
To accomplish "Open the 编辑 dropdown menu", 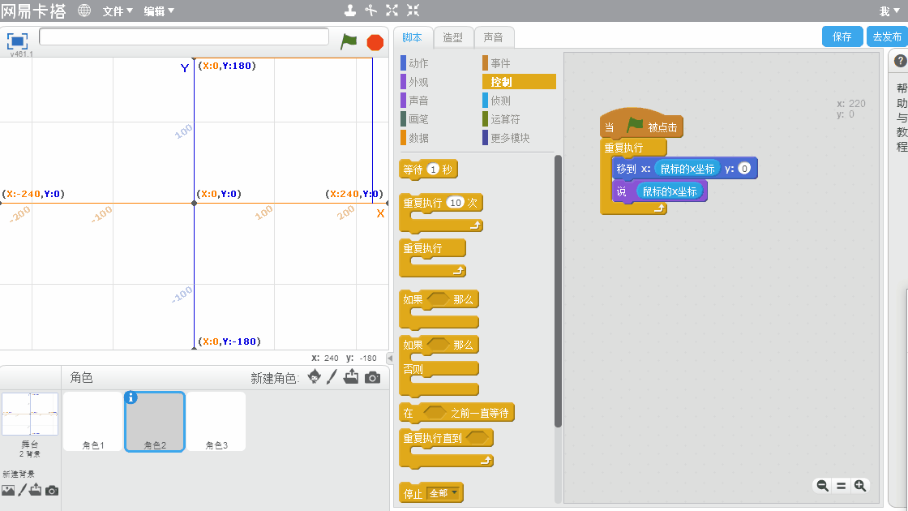I will (159, 11).
